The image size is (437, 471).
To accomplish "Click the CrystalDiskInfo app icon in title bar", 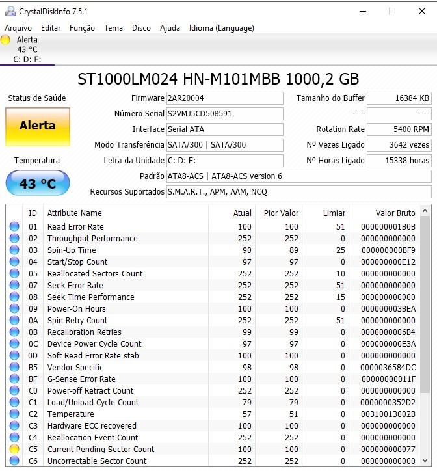I will (10, 12).
